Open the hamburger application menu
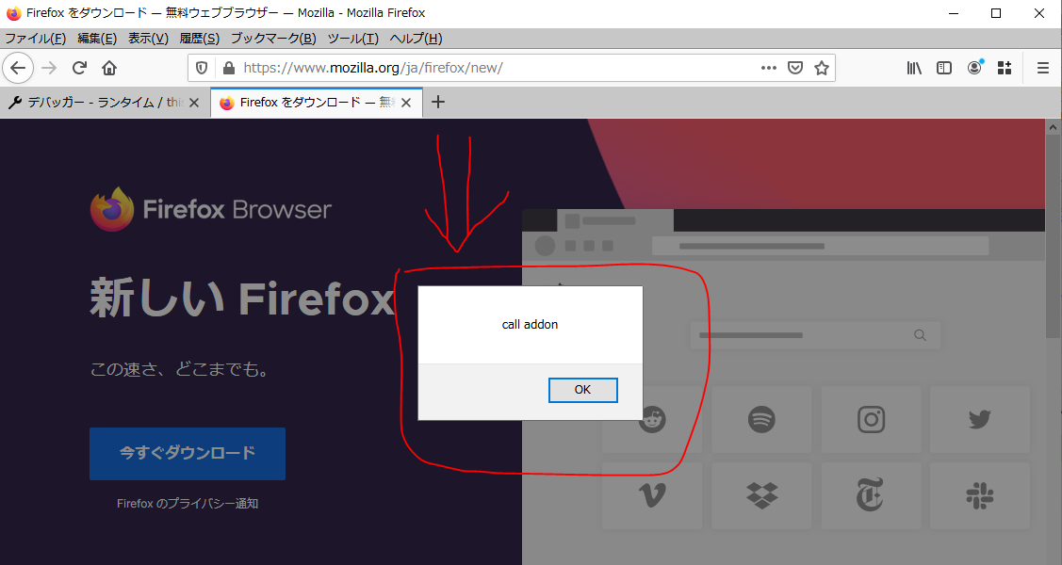 [x=1043, y=68]
